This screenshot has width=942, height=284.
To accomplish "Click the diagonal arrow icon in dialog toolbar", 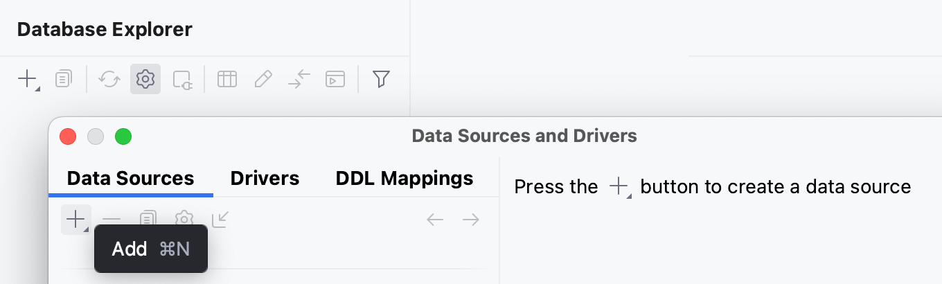I will (x=220, y=220).
